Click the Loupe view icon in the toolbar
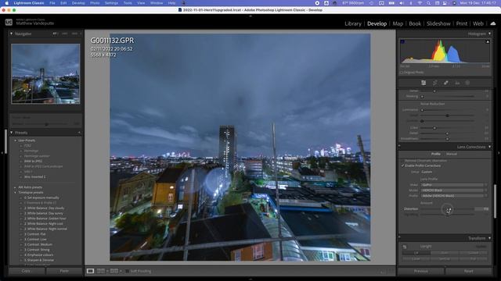Image resolution: width=501 pixels, height=281 pixels. 91,271
